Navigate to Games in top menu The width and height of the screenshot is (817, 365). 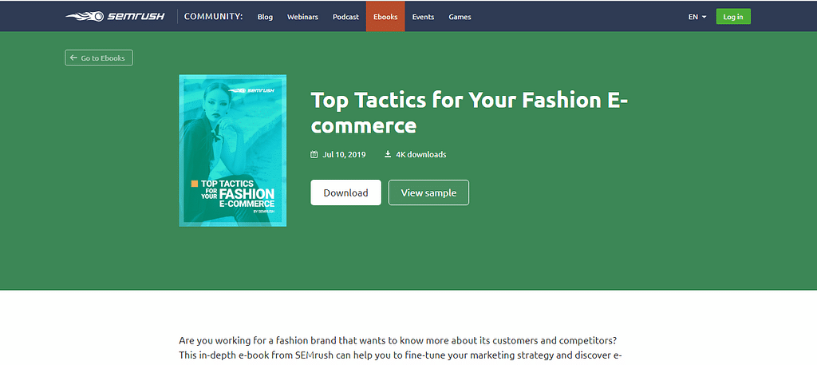(x=460, y=17)
